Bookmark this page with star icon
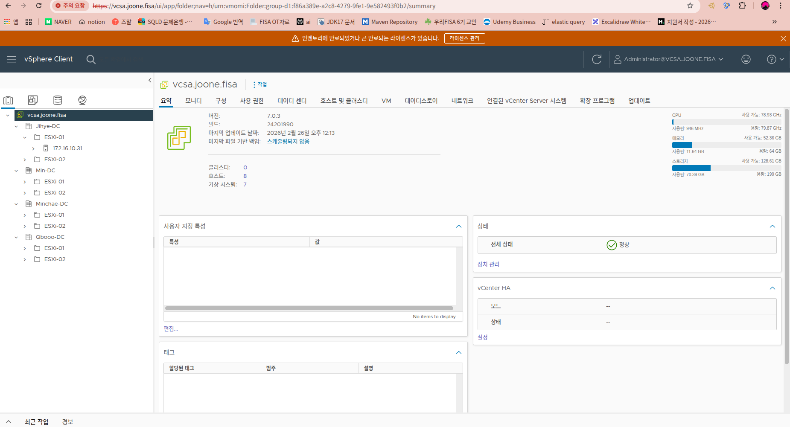This screenshot has width=790, height=427. [x=690, y=6]
